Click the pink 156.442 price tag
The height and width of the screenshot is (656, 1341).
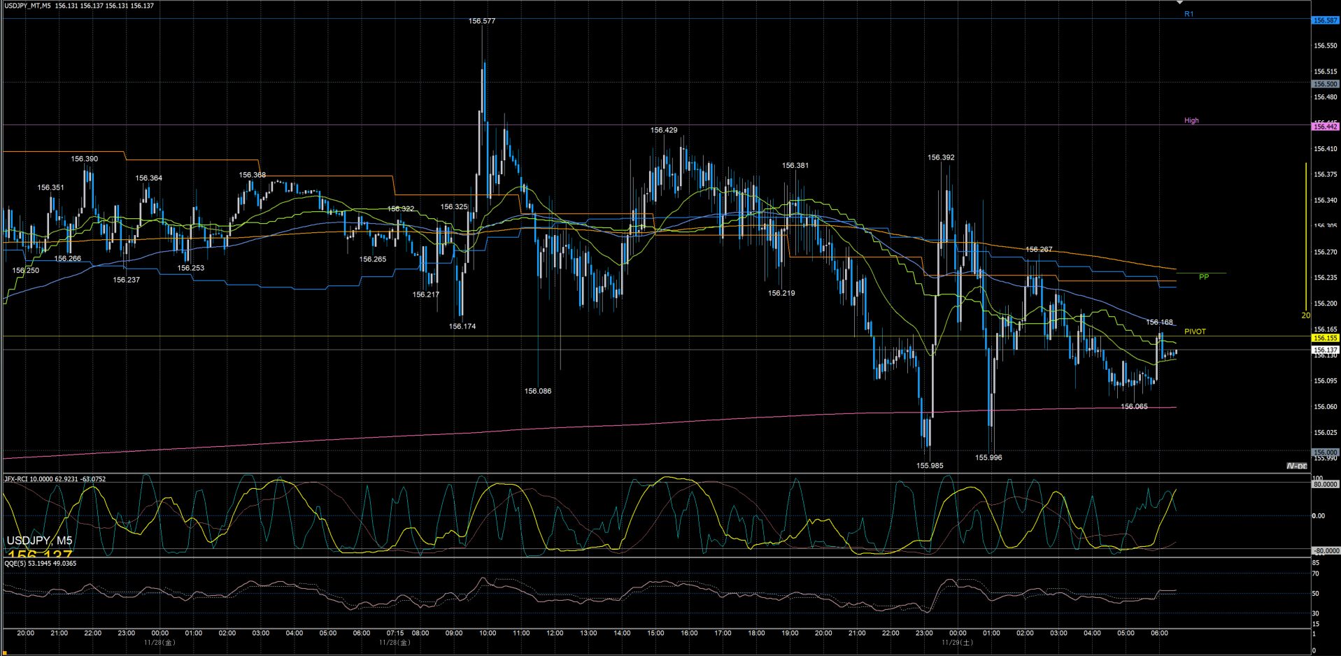tap(1325, 127)
